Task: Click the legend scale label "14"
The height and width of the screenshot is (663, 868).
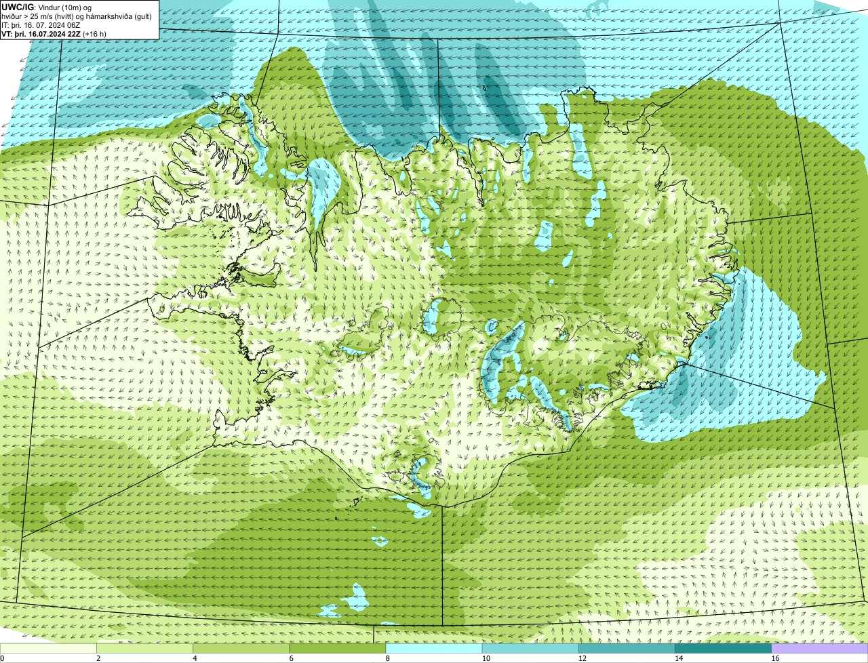Action: tap(679, 658)
